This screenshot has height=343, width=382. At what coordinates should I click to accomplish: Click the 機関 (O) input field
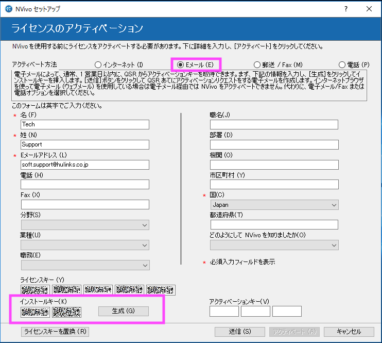(x=274, y=165)
